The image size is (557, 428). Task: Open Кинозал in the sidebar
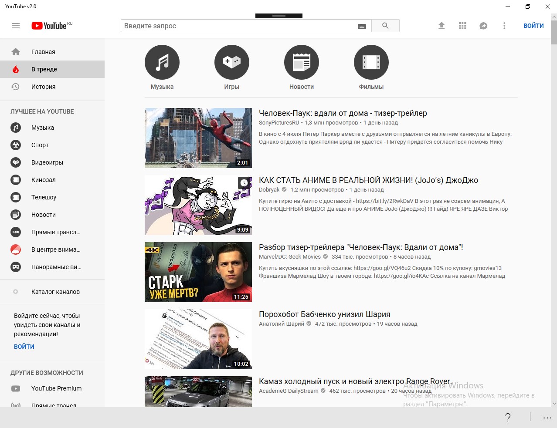[x=52, y=180]
